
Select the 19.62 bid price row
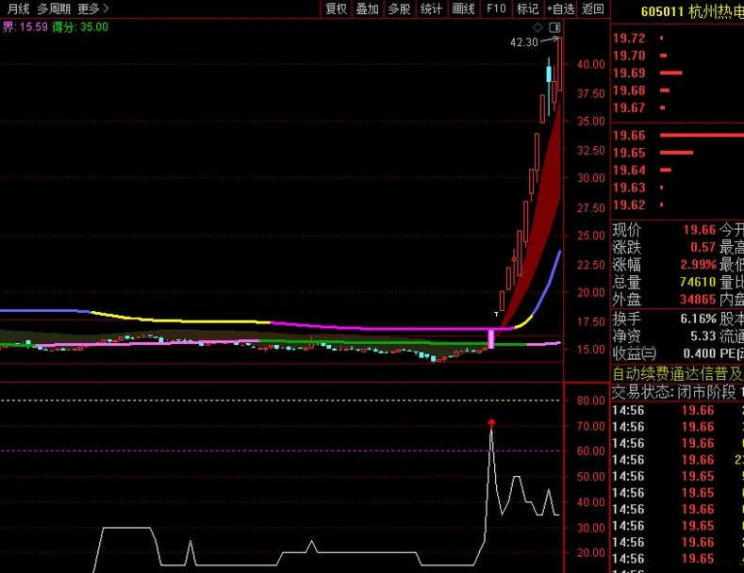(677, 205)
